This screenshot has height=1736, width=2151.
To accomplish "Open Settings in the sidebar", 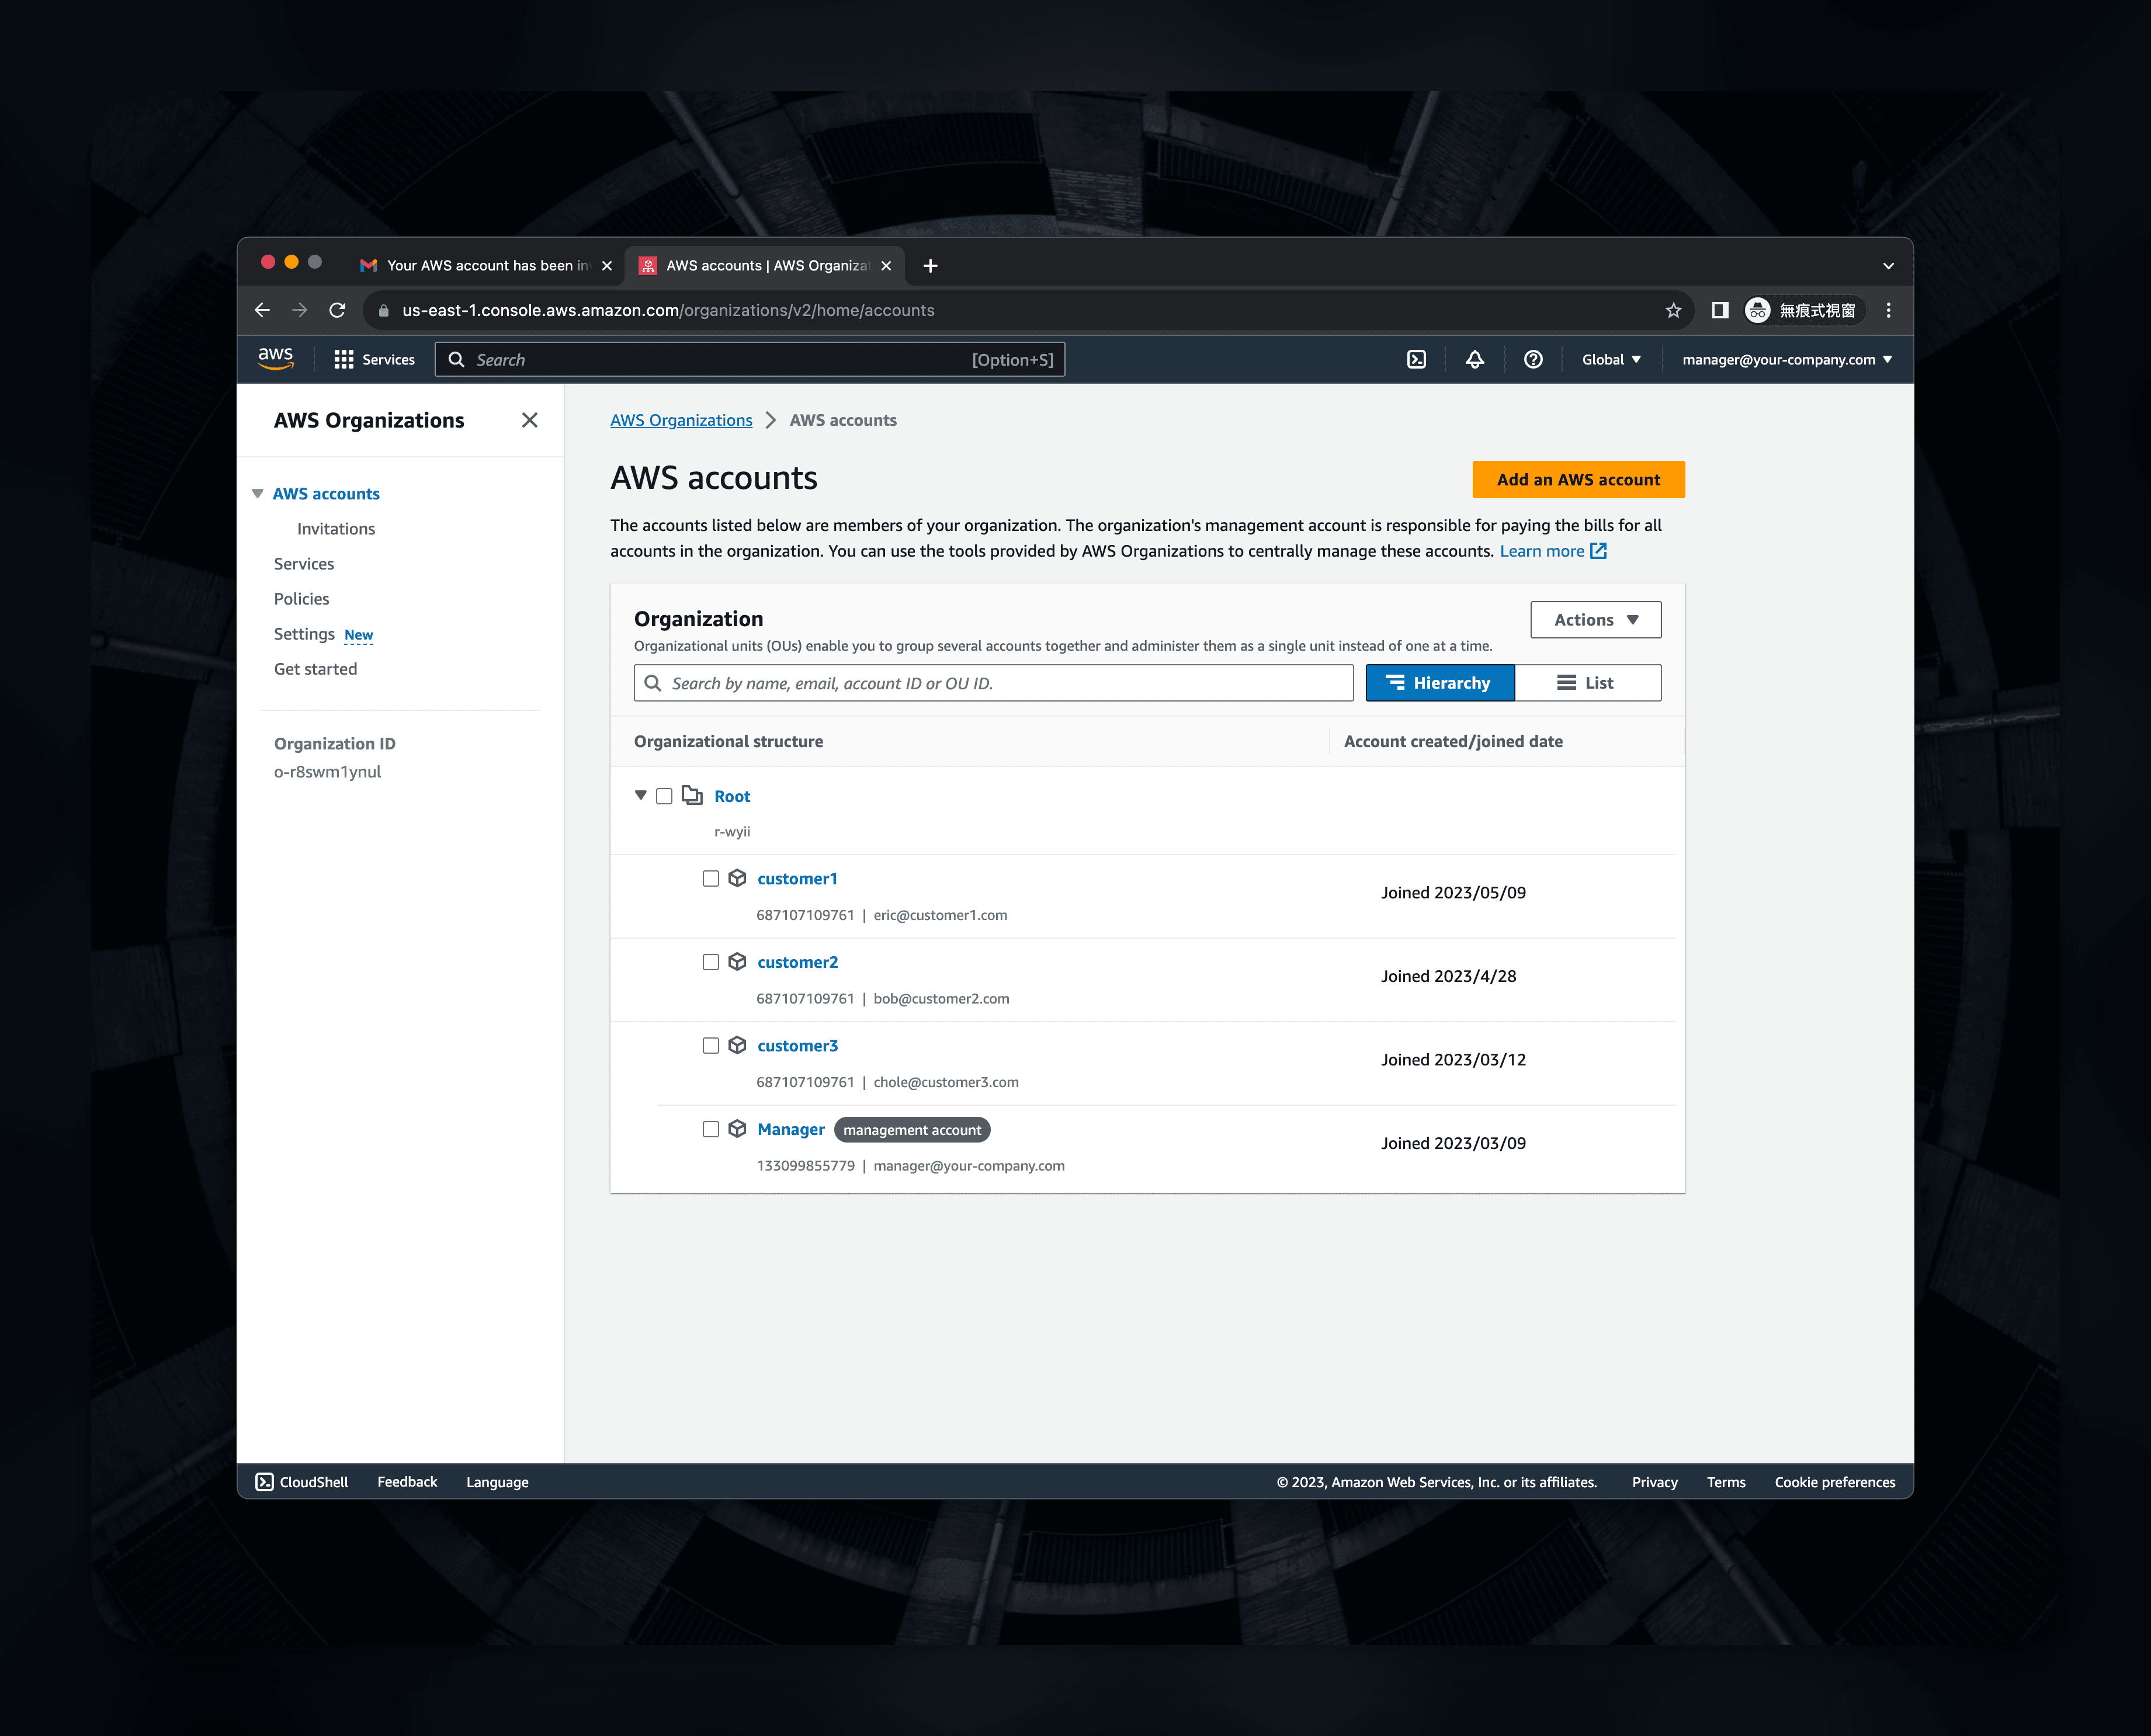I will tap(304, 634).
